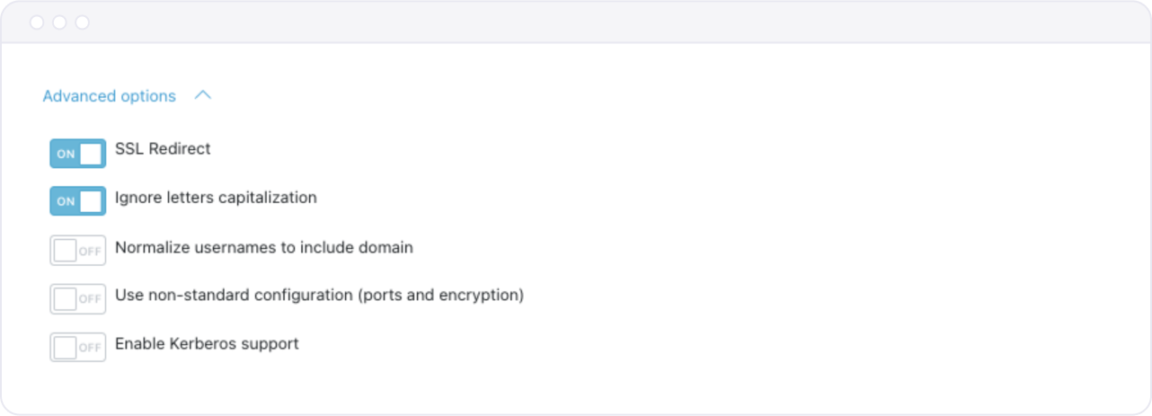Click the OFF text in non-standard configuration switch
This screenshot has width=1152, height=416.
click(x=90, y=300)
